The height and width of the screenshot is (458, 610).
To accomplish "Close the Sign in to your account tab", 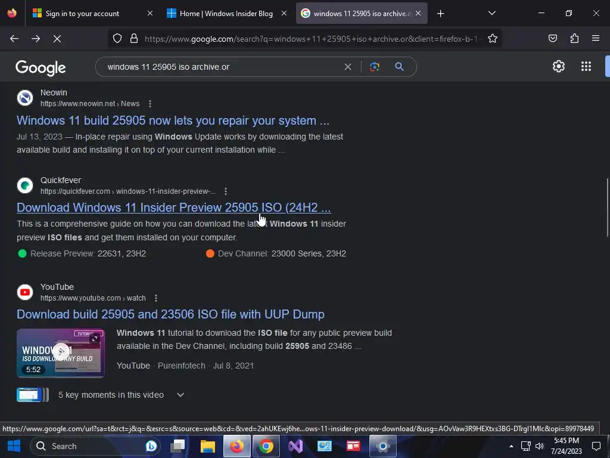I will [x=150, y=14].
